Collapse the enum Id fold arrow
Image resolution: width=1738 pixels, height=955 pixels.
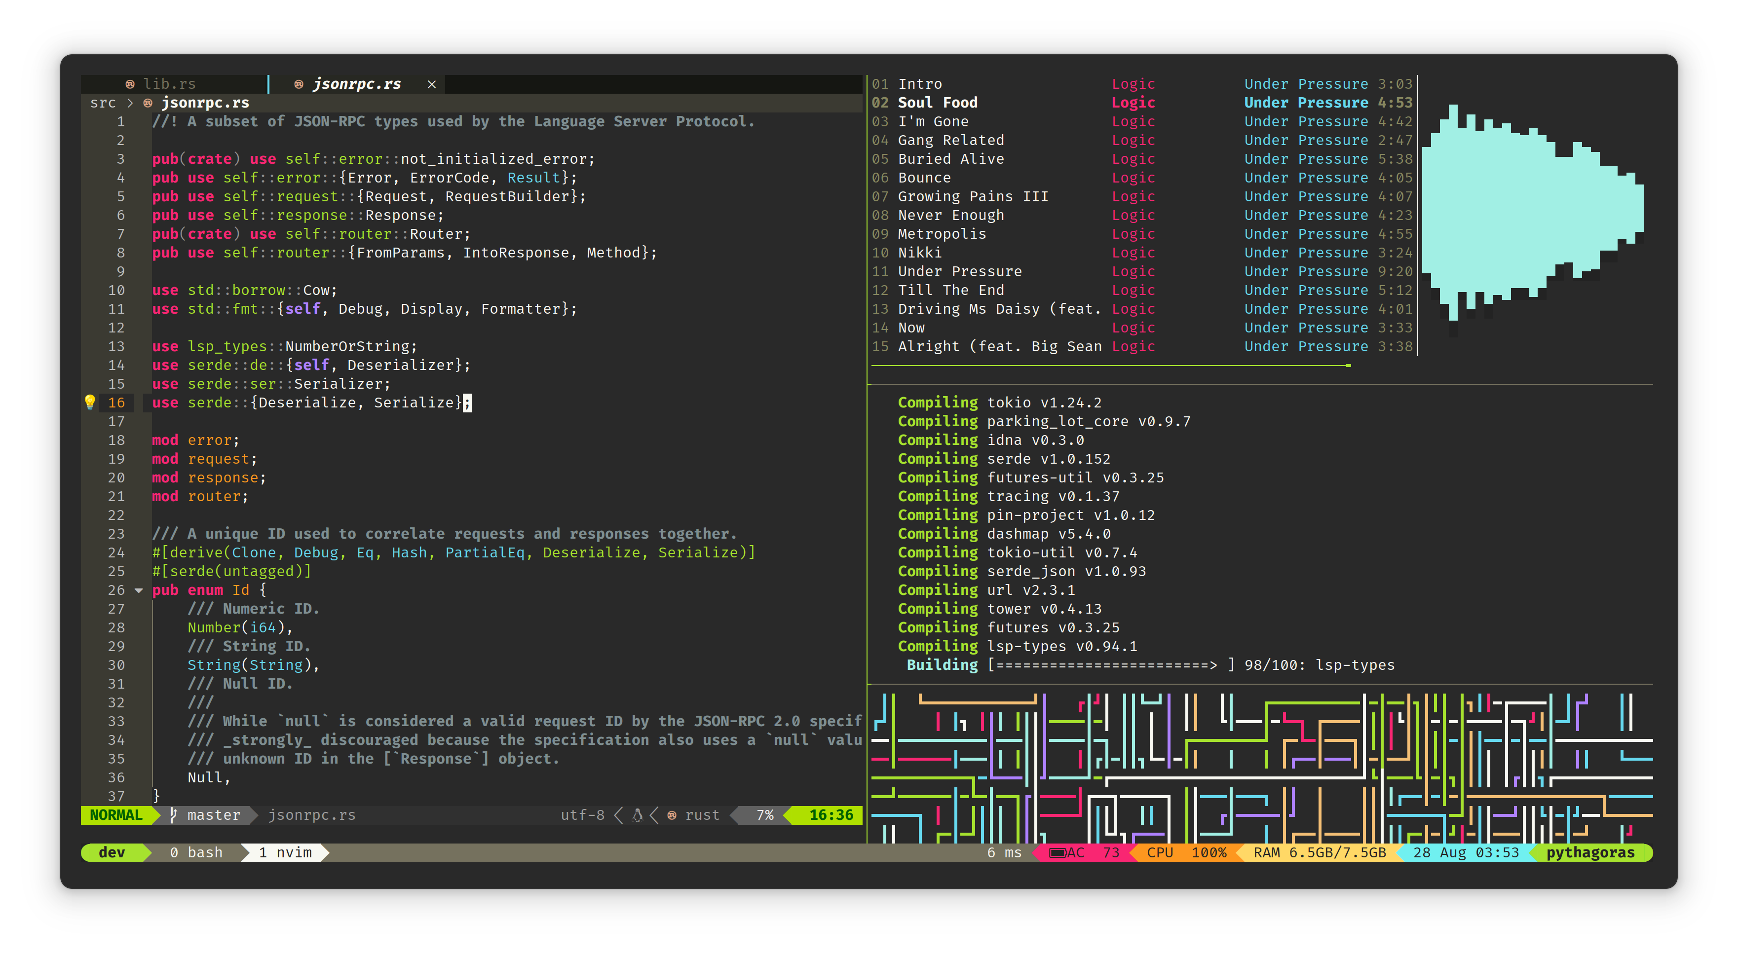click(x=139, y=590)
